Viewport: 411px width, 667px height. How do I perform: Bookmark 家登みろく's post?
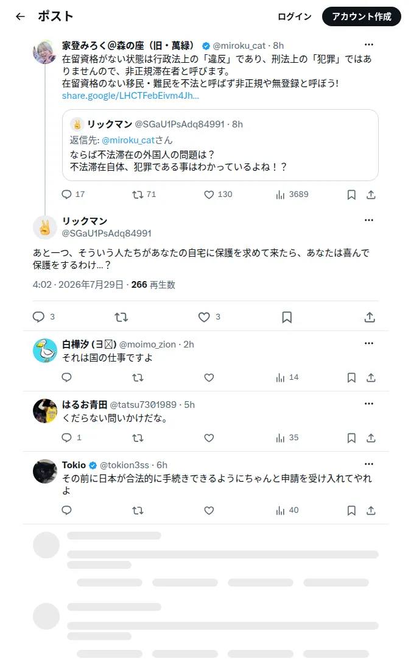click(x=351, y=195)
